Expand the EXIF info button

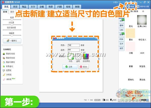[x=97, y=100]
